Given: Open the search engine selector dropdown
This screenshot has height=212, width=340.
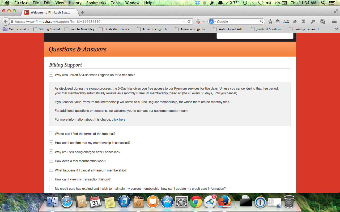Looking at the screenshot, I should 212,22.
